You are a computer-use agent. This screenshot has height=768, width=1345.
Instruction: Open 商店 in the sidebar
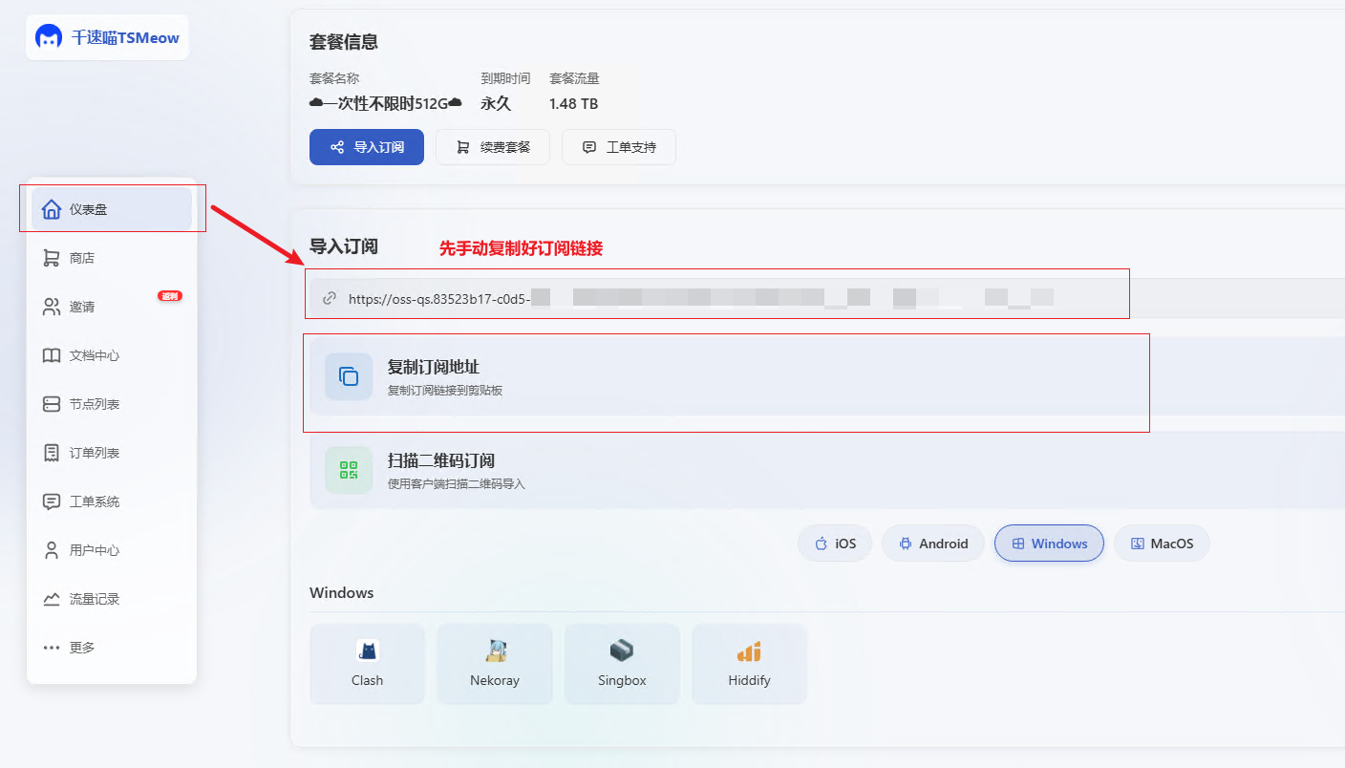[x=82, y=258]
